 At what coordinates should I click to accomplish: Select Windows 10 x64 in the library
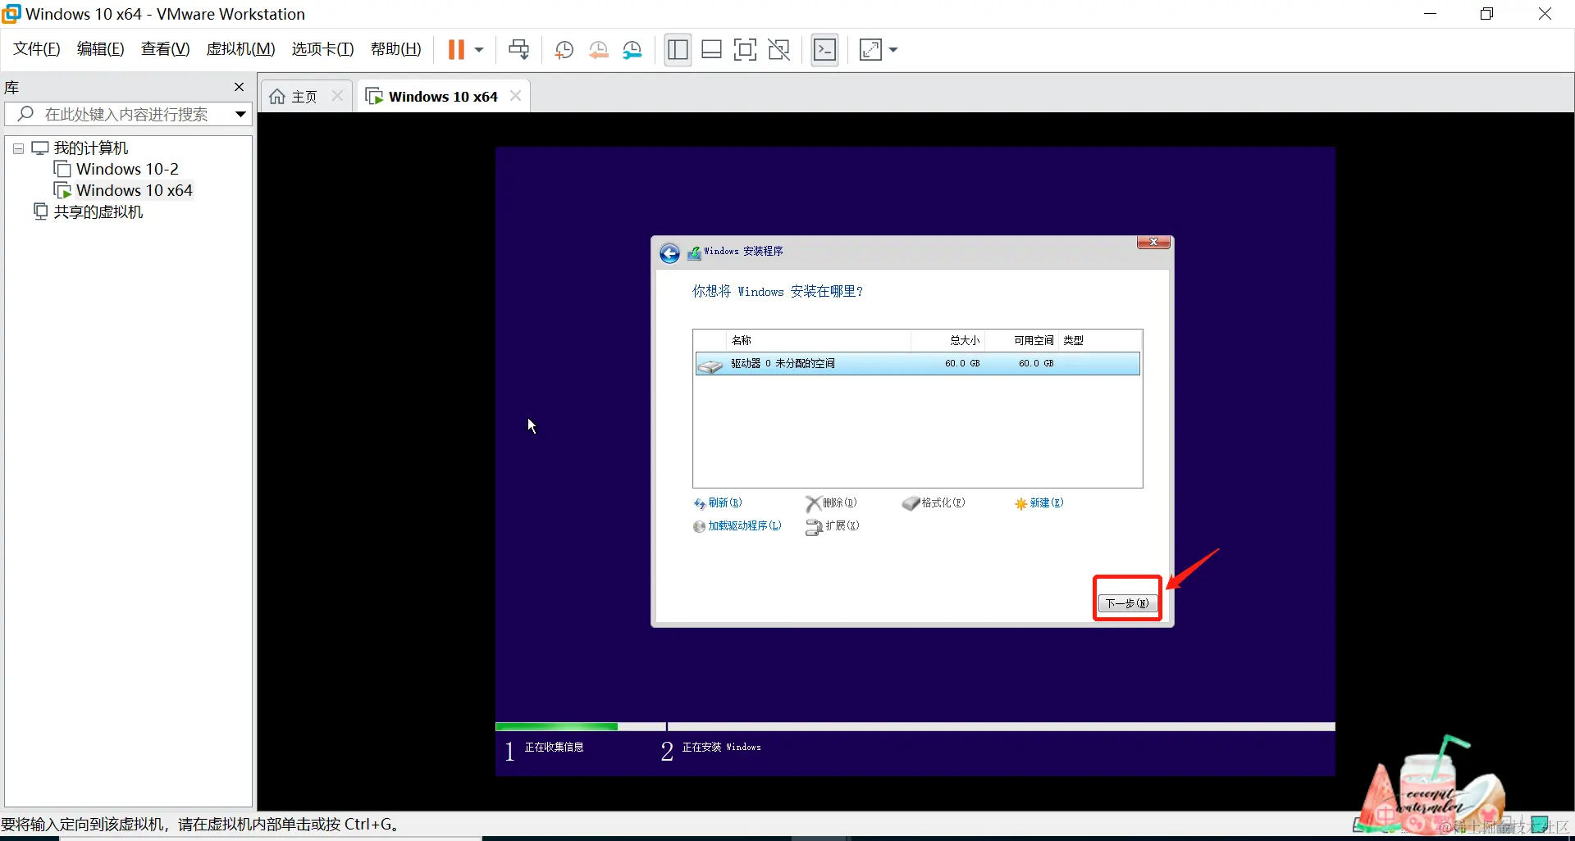[134, 190]
